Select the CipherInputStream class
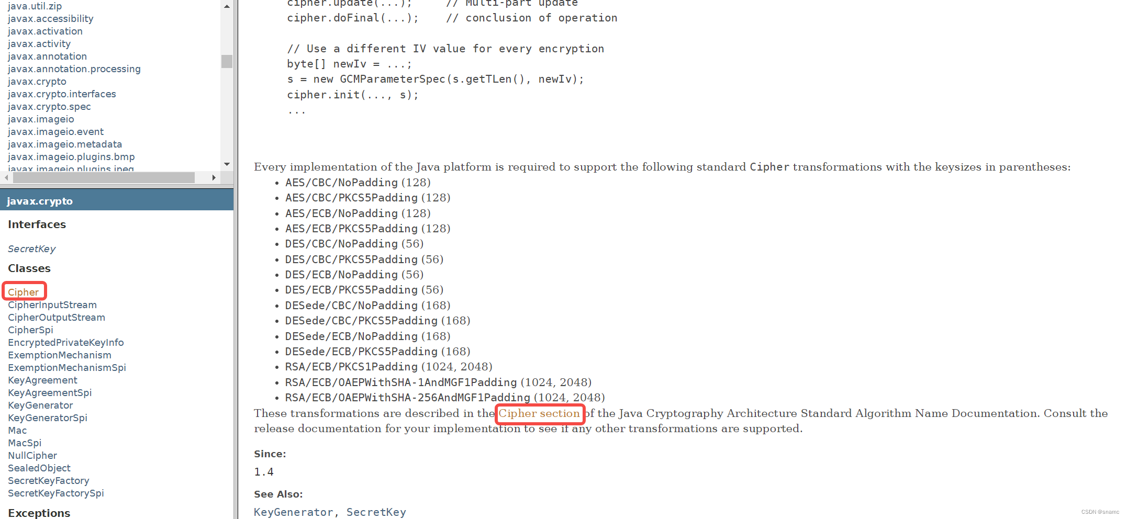The width and height of the screenshot is (1127, 519). (52, 304)
